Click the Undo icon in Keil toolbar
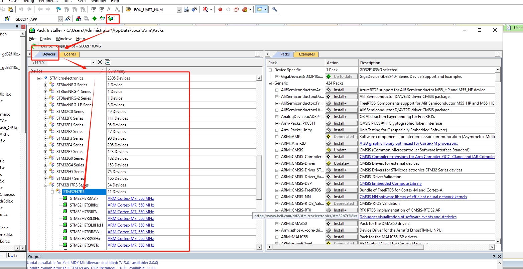The width and height of the screenshot is (523, 269). (21, 9)
